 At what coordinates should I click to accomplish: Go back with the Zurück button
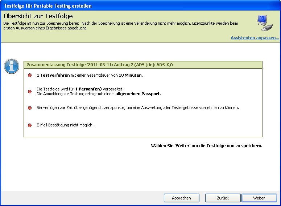point(223,198)
